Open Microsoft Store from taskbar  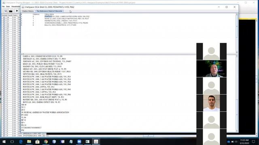pos(38,141)
